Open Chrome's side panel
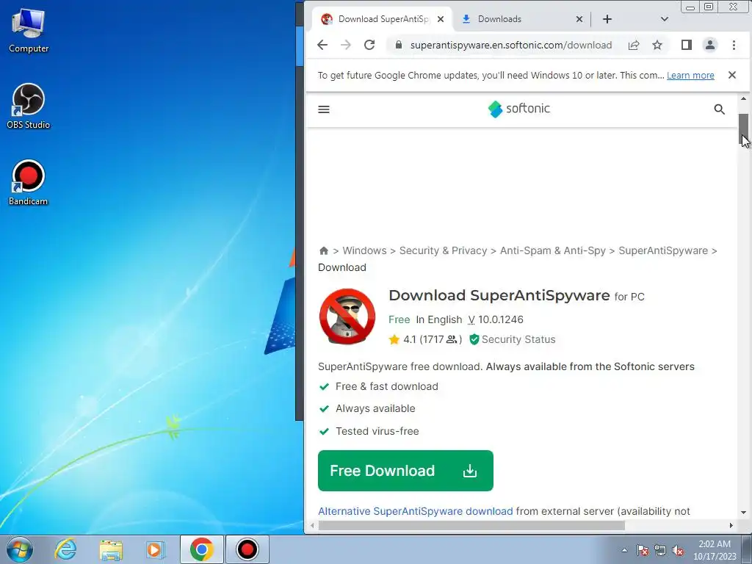The image size is (752, 564). click(x=687, y=45)
